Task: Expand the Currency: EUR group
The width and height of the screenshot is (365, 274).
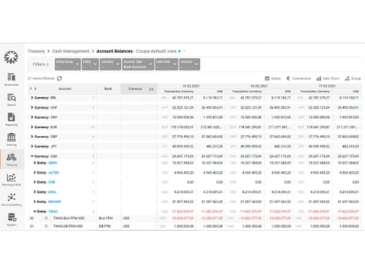Action: (32, 127)
